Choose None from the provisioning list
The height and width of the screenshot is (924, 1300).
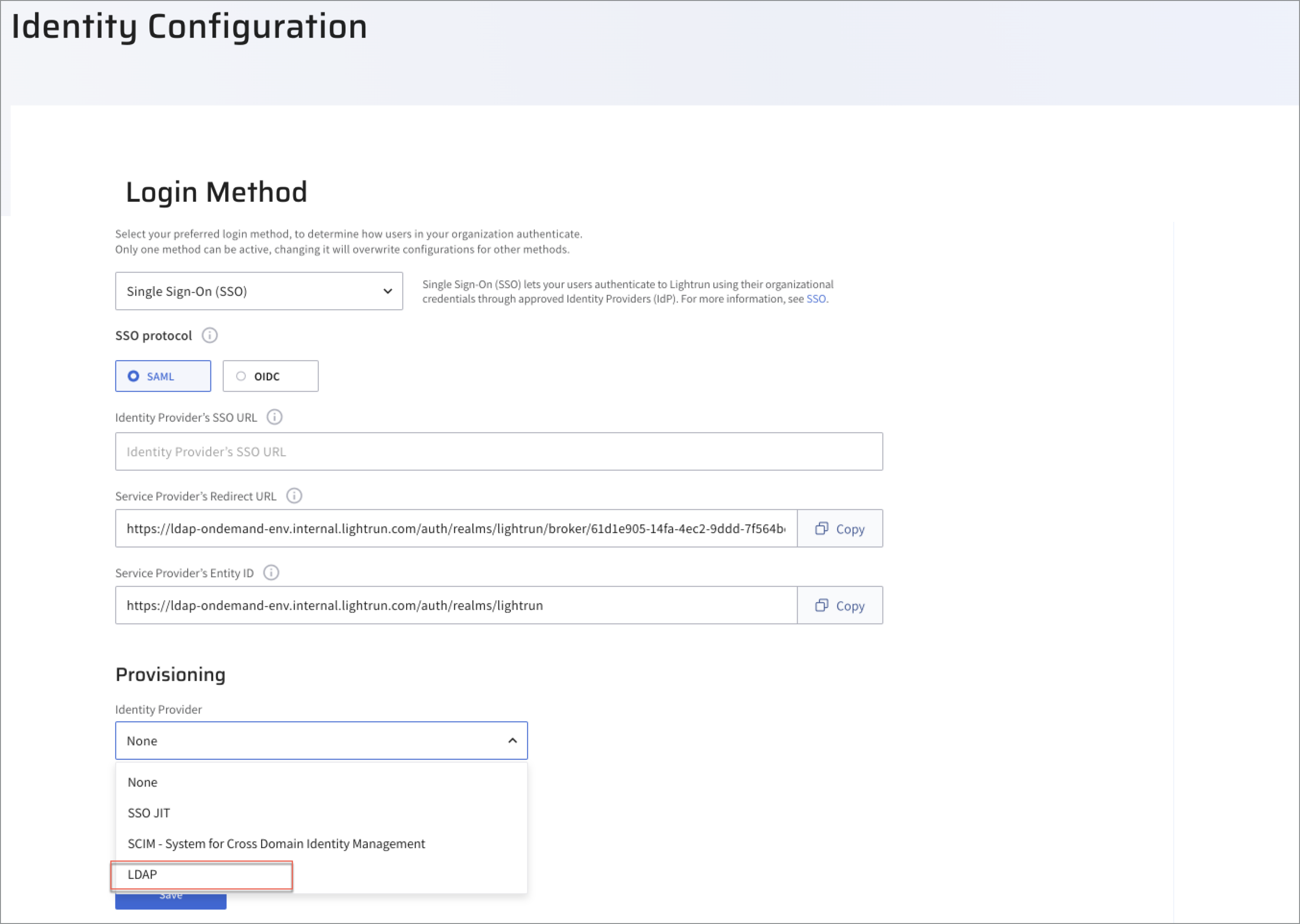coord(143,782)
